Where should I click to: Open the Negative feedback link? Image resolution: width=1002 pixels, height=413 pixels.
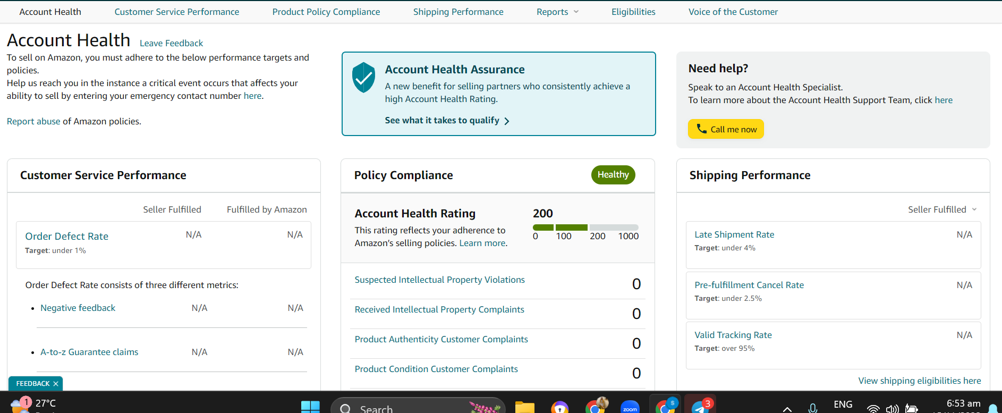(78, 308)
